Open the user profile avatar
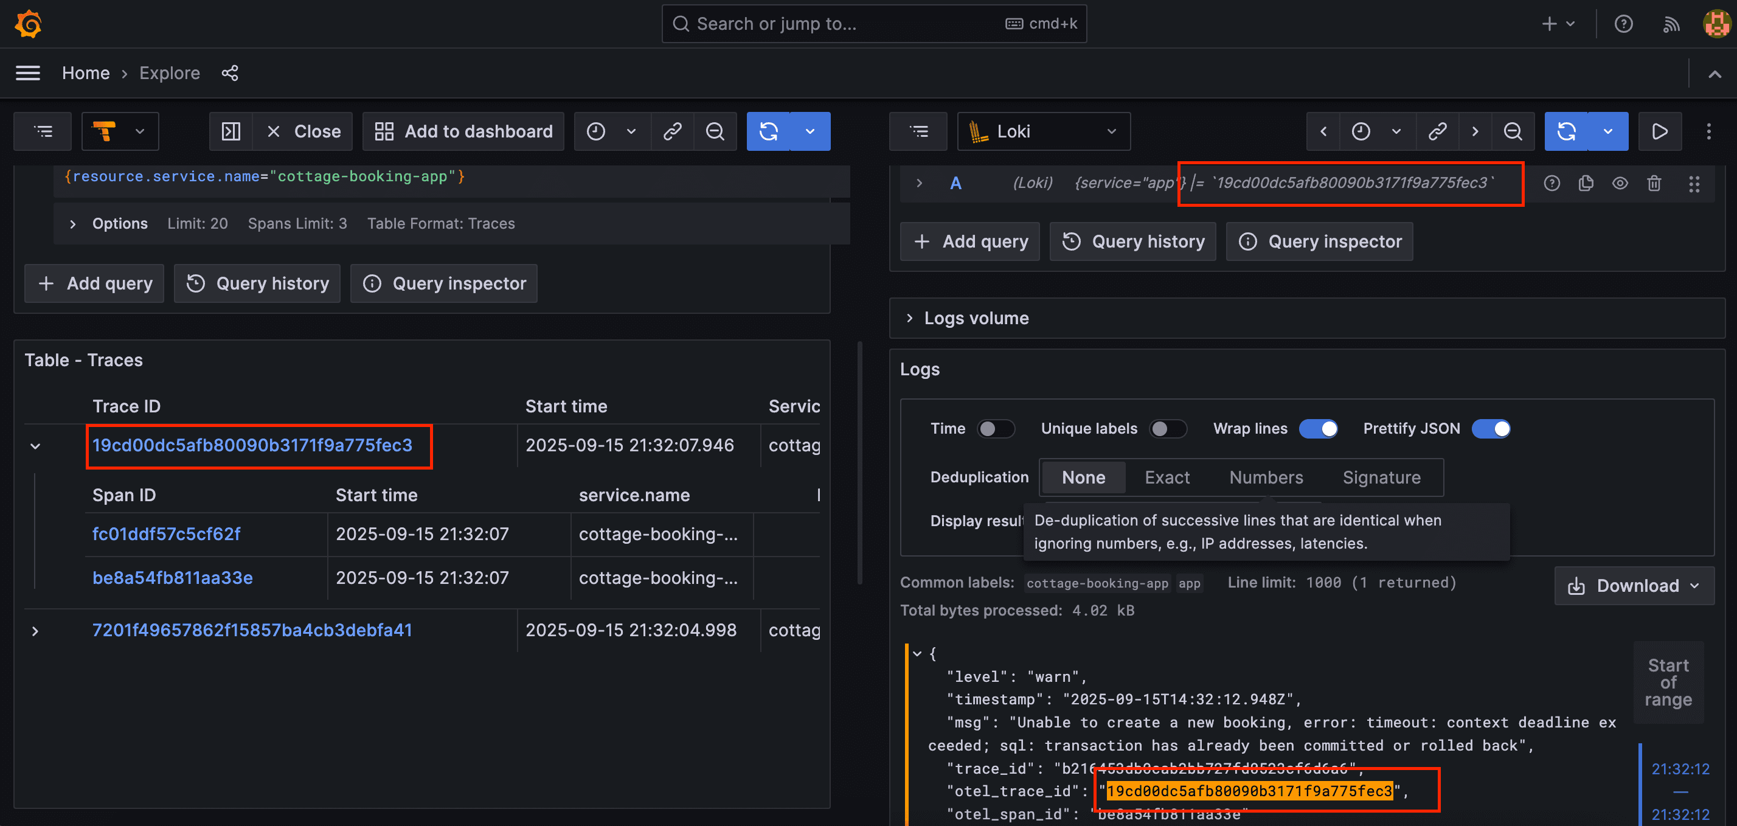 point(1716,24)
